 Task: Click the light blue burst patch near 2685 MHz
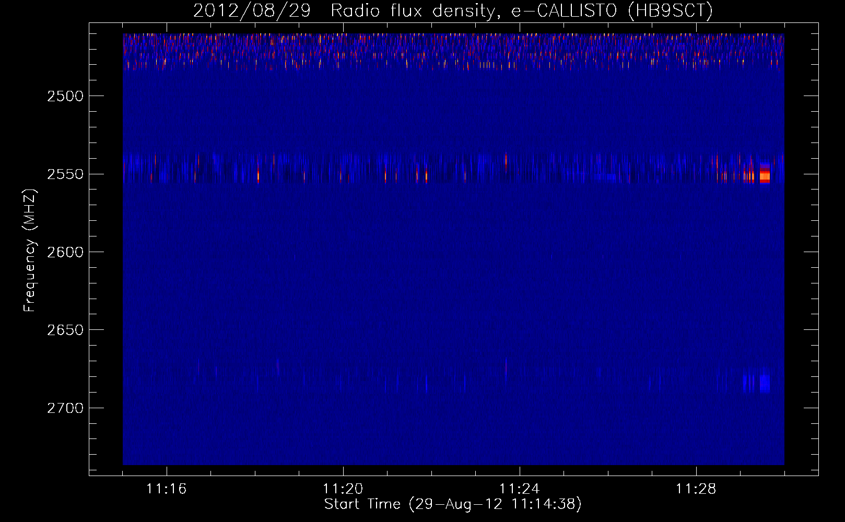click(765, 383)
